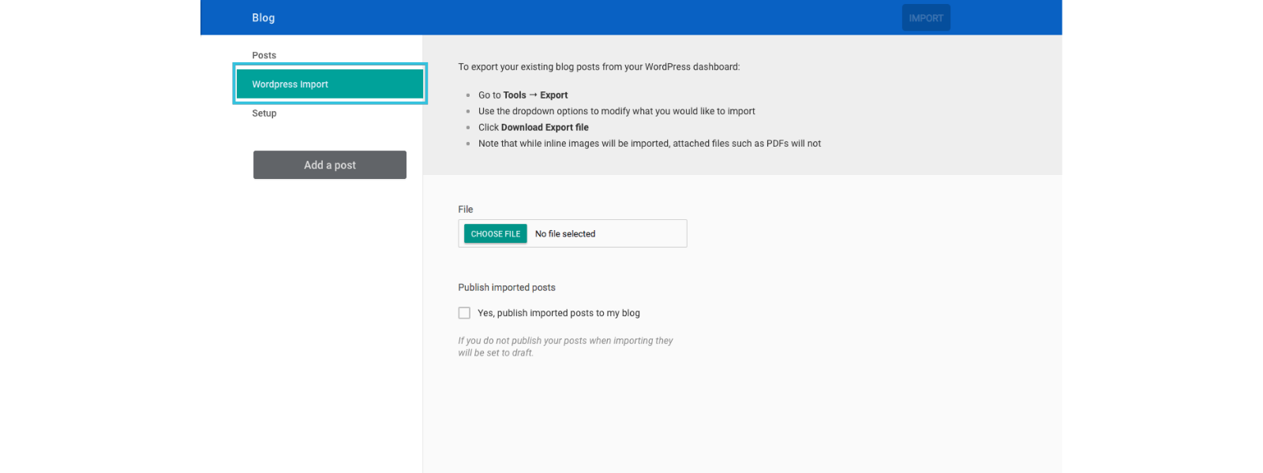
Task: Click the arrow icon between Tools and Export
Action: click(533, 95)
